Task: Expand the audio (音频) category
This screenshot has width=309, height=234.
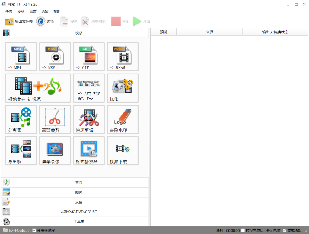Action: pyautogui.click(x=78, y=182)
